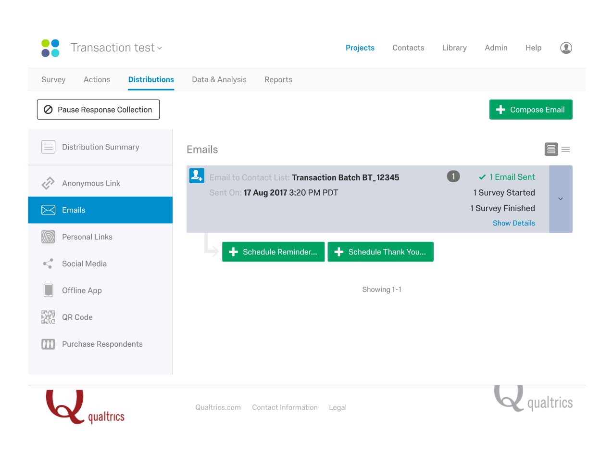Click the Distribution Summary list icon
The image size is (613, 453).
click(48, 147)
